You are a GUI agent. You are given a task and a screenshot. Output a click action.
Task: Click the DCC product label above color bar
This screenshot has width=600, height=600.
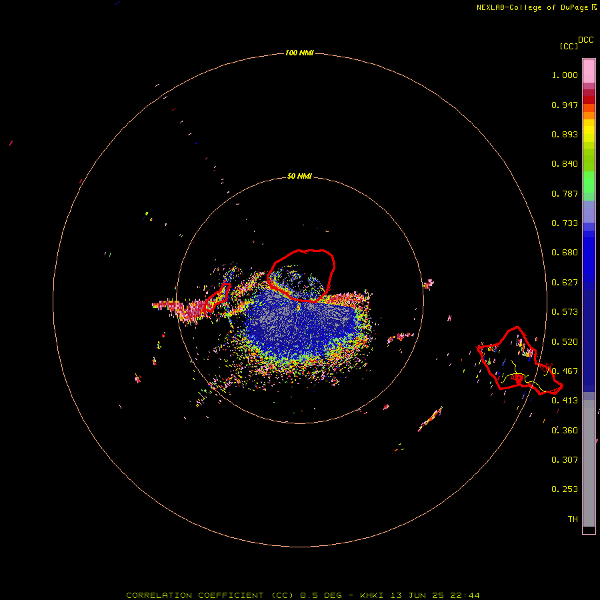(585, 40)
